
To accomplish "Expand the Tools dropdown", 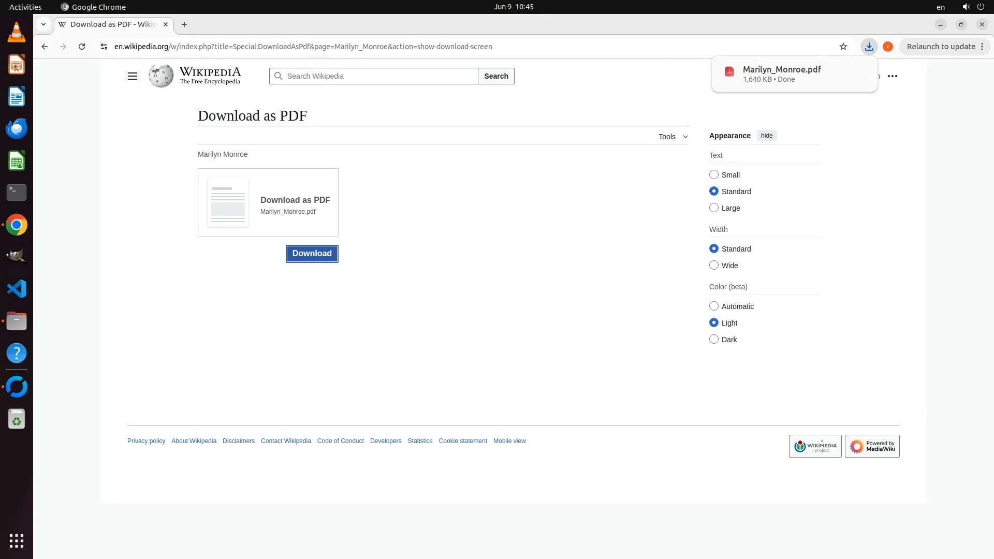I will pos(673,137).
